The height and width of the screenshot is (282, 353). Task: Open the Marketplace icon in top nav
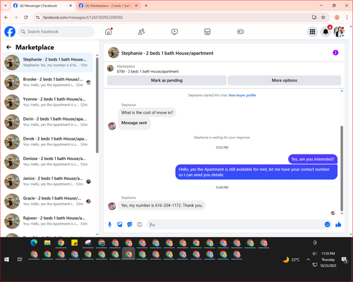[208, 32]
